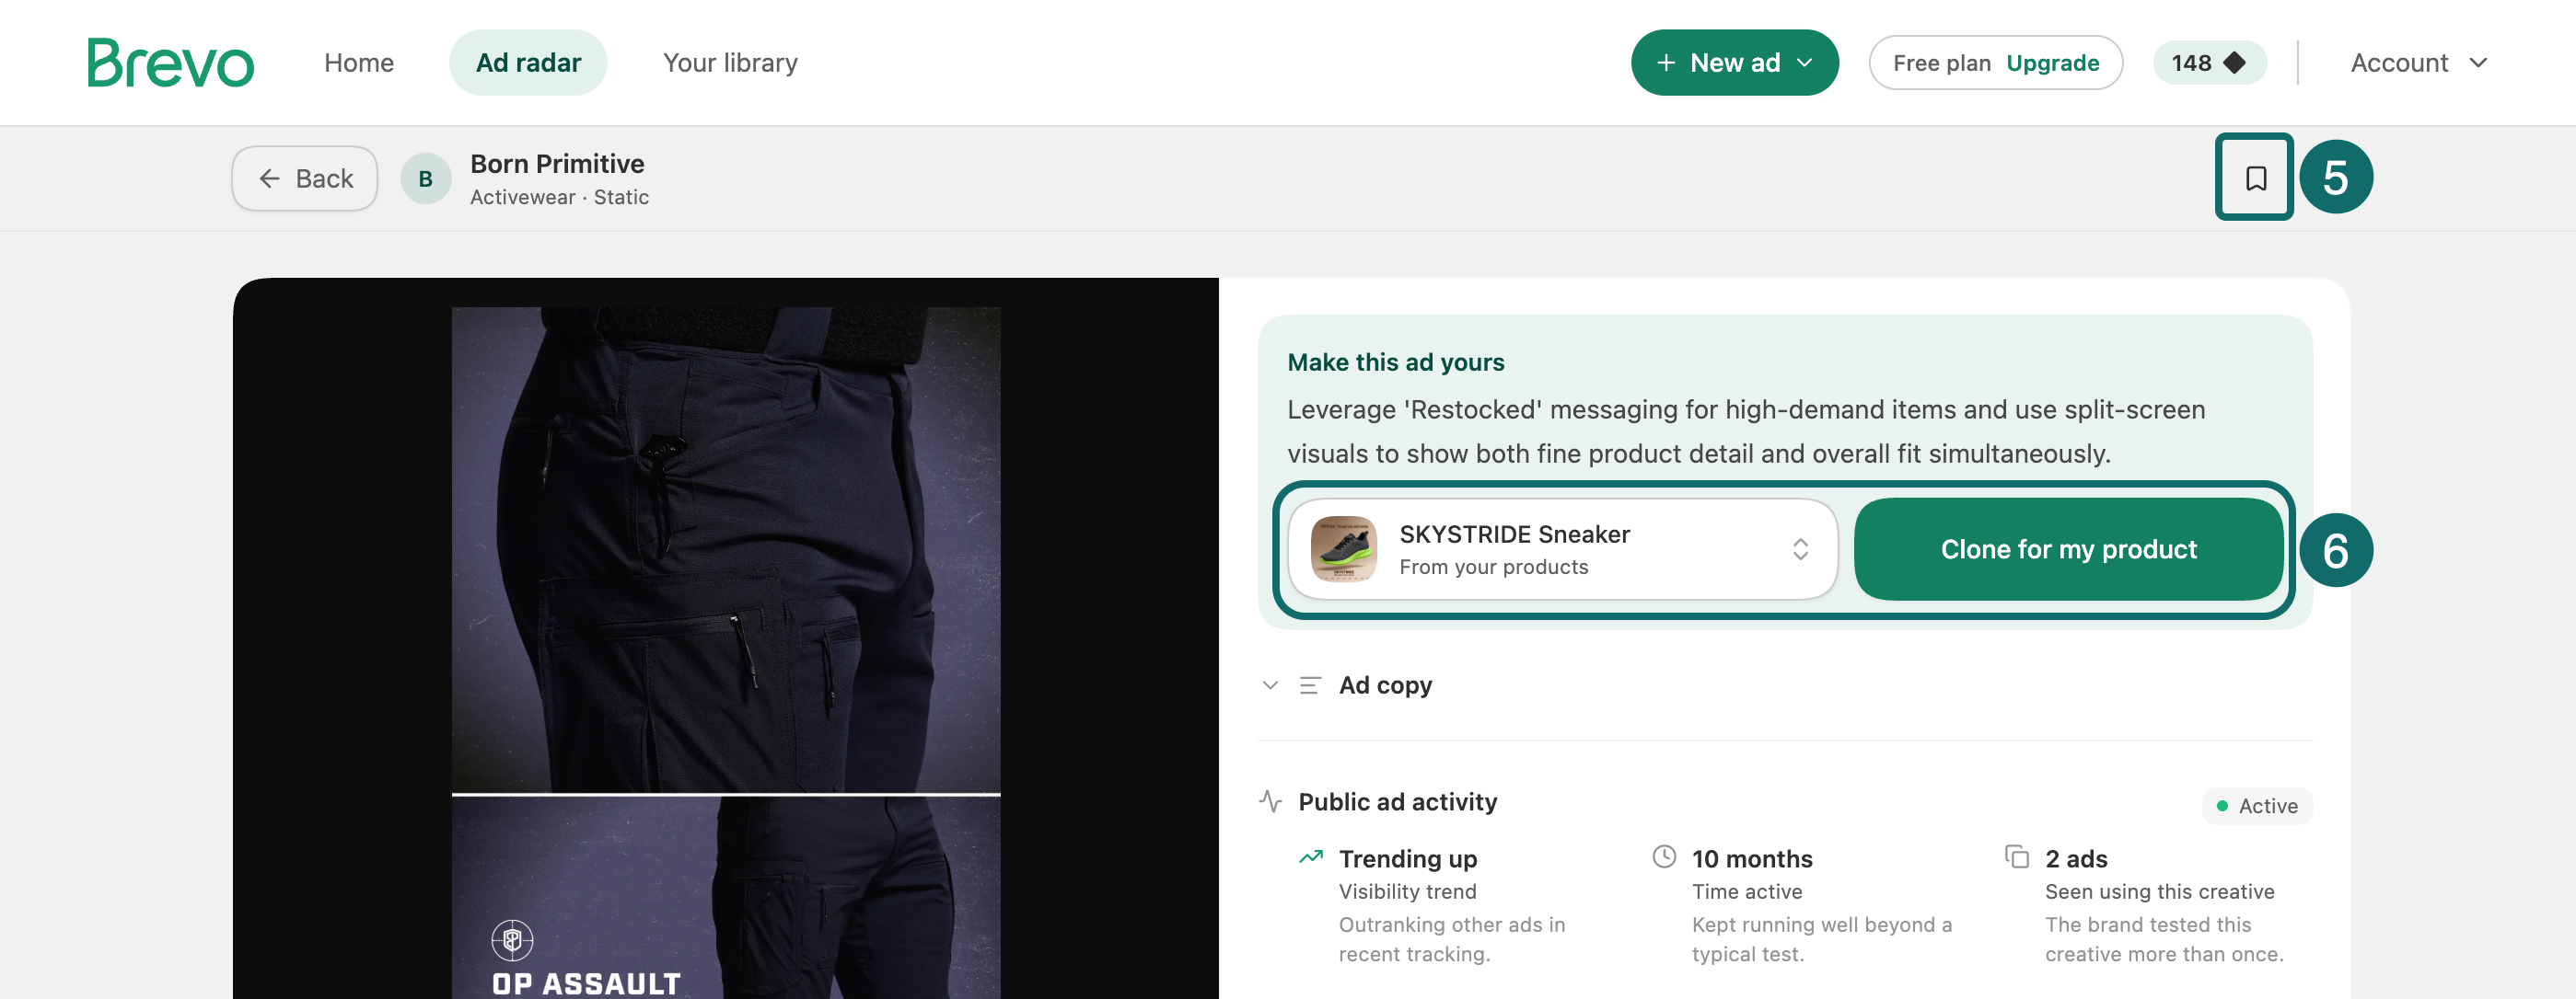Viewport: 2576px width, 999px height.
Task: Expand the Ad copy section chevron
Action: coord(1270,685)
